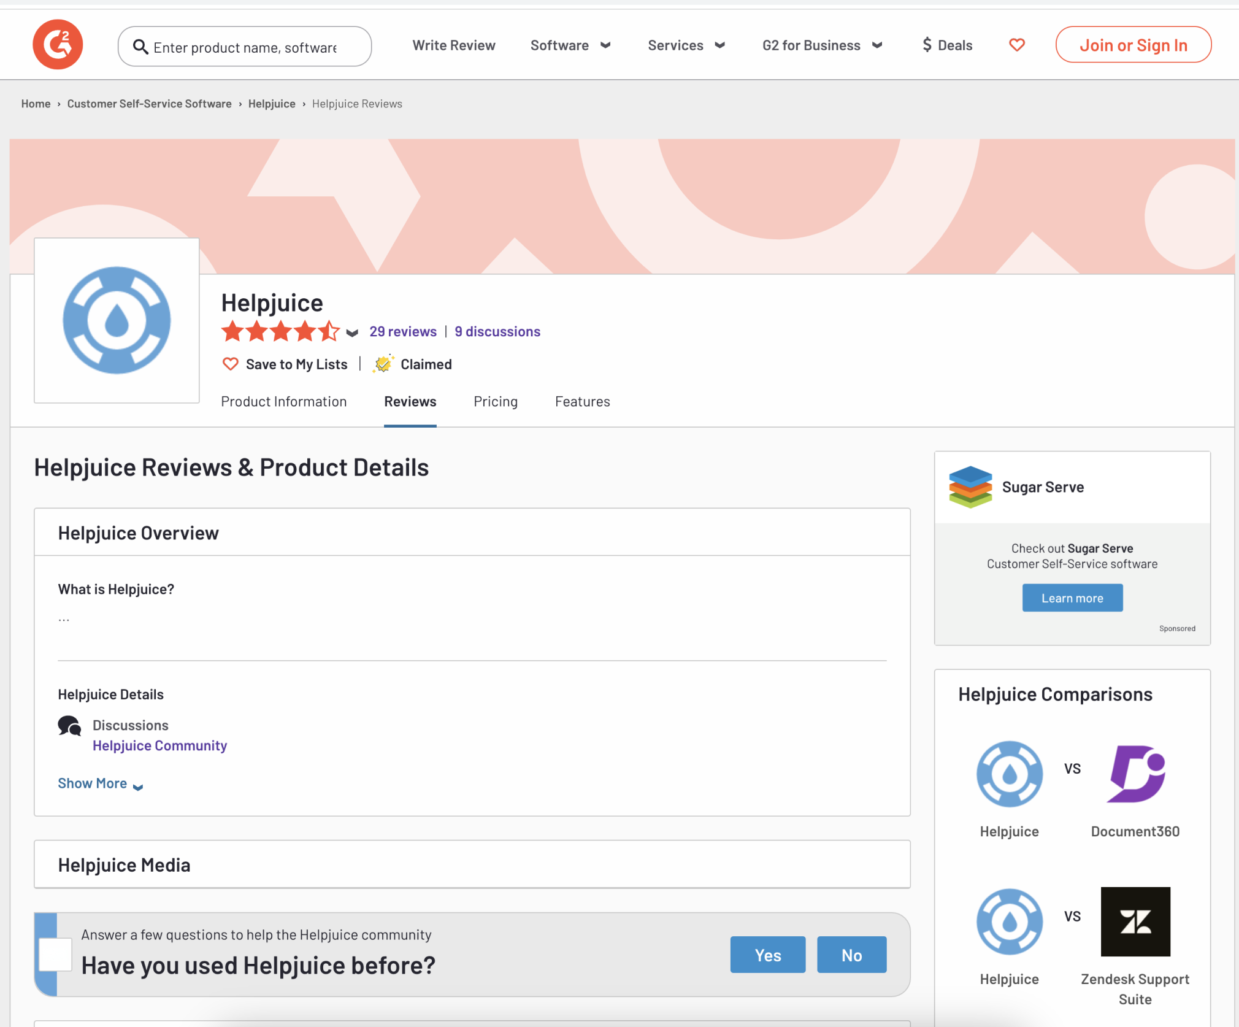Click Helpjuice logo in Document360 comparison

pyautogui.click(x=1009, y=774)
